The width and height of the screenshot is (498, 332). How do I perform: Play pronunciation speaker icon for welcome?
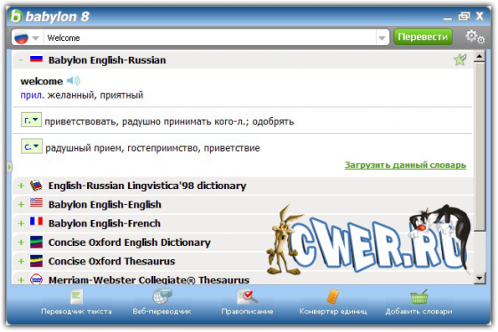73,81
